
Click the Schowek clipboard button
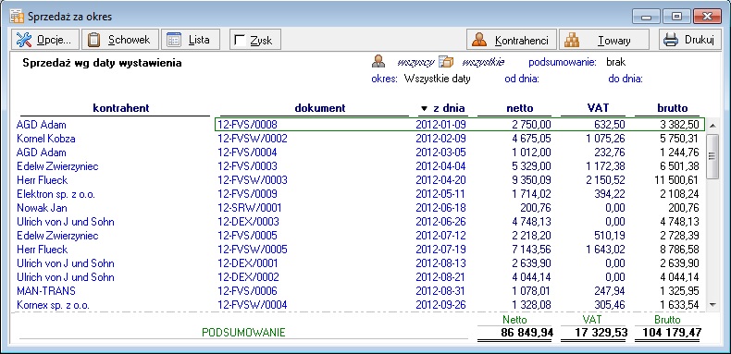[x=120, y=40]
